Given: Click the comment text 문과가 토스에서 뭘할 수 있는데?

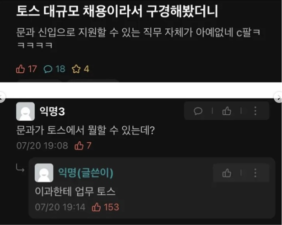Looking at the screenshot, I should (x=86, y=130).
